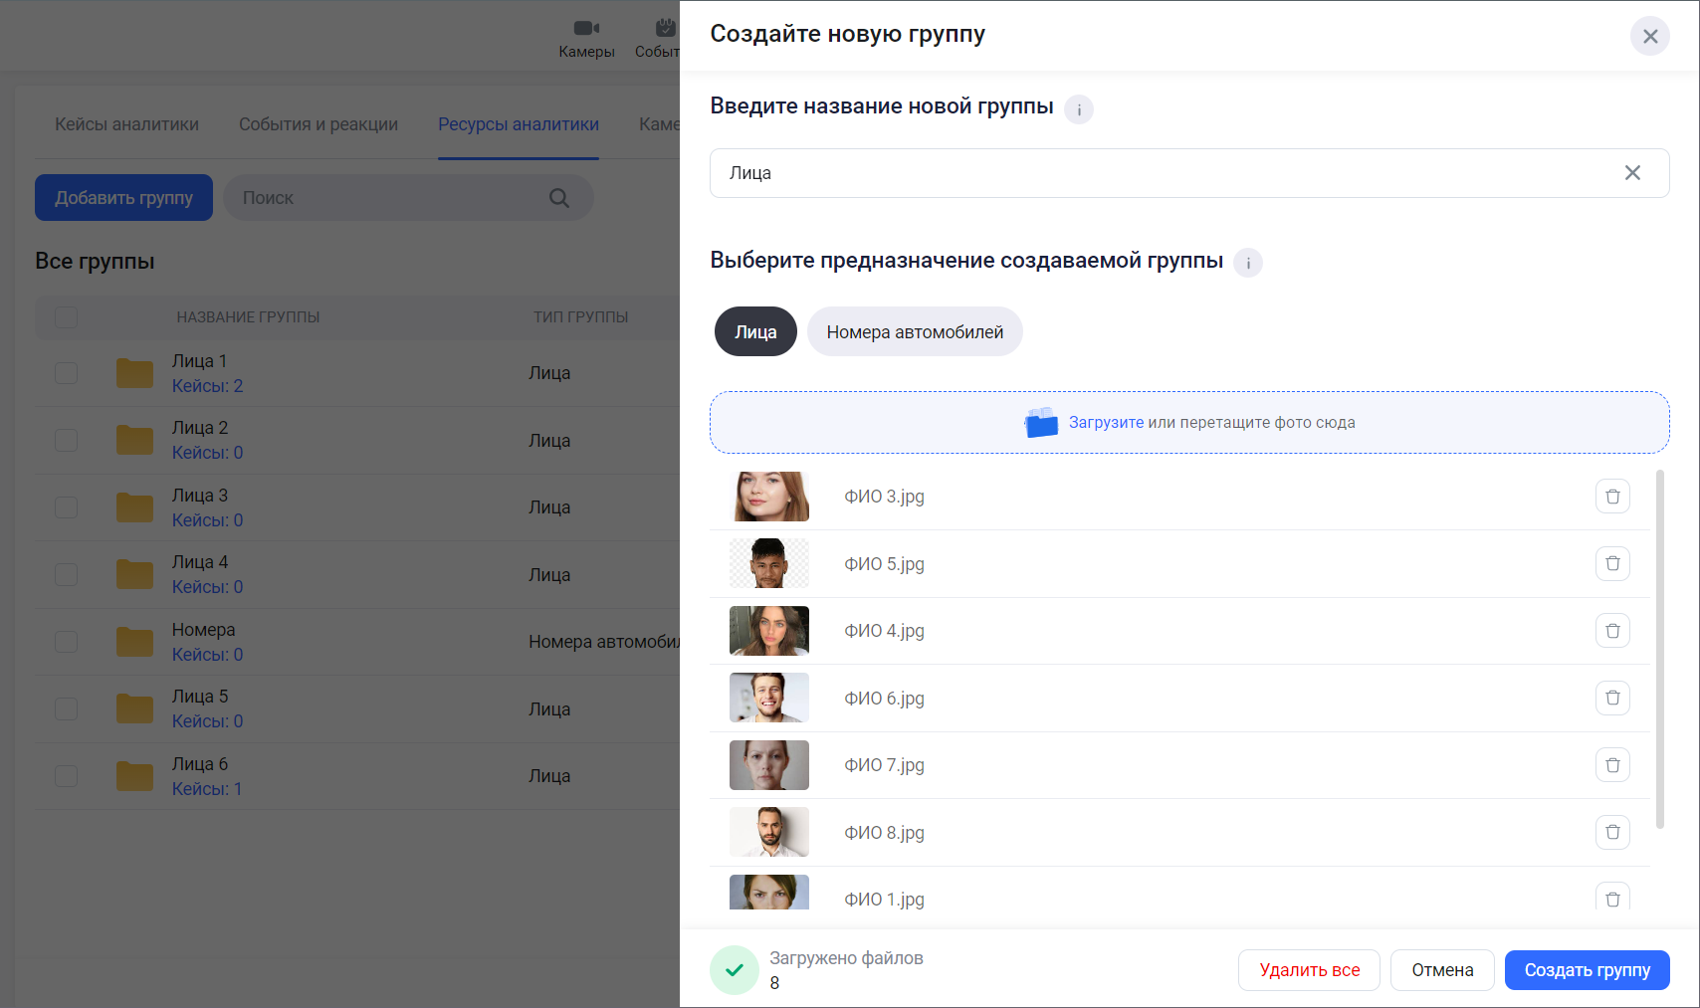Check the select-all checkbox in table header
Viewport: 1700px width, 1008px height.
point(67,317)
